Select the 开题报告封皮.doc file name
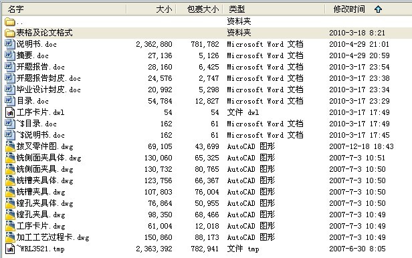This screenshot has height=258, width=412. [x=49, y=78]
